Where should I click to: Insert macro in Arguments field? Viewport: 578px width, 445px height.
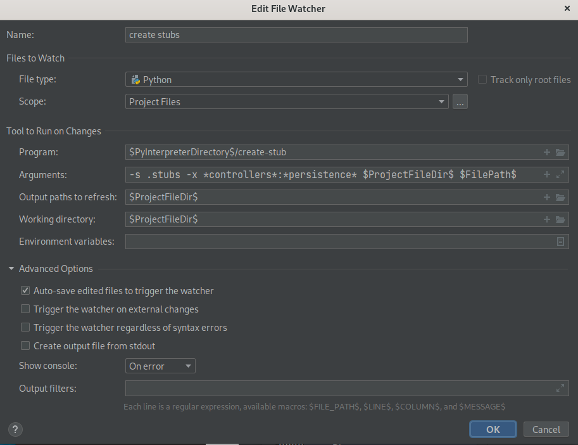point(547,174)
